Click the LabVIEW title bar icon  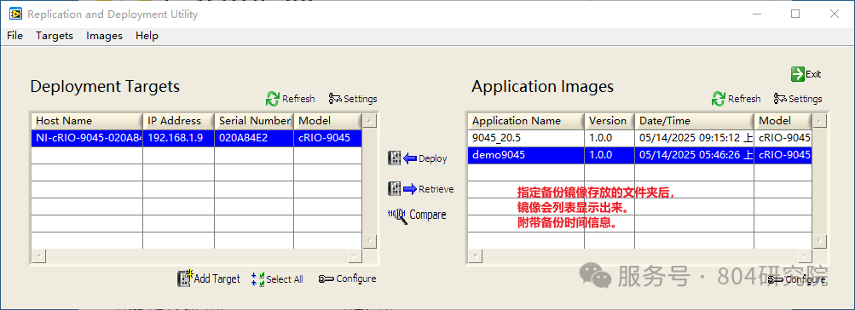tap(16, 14)
